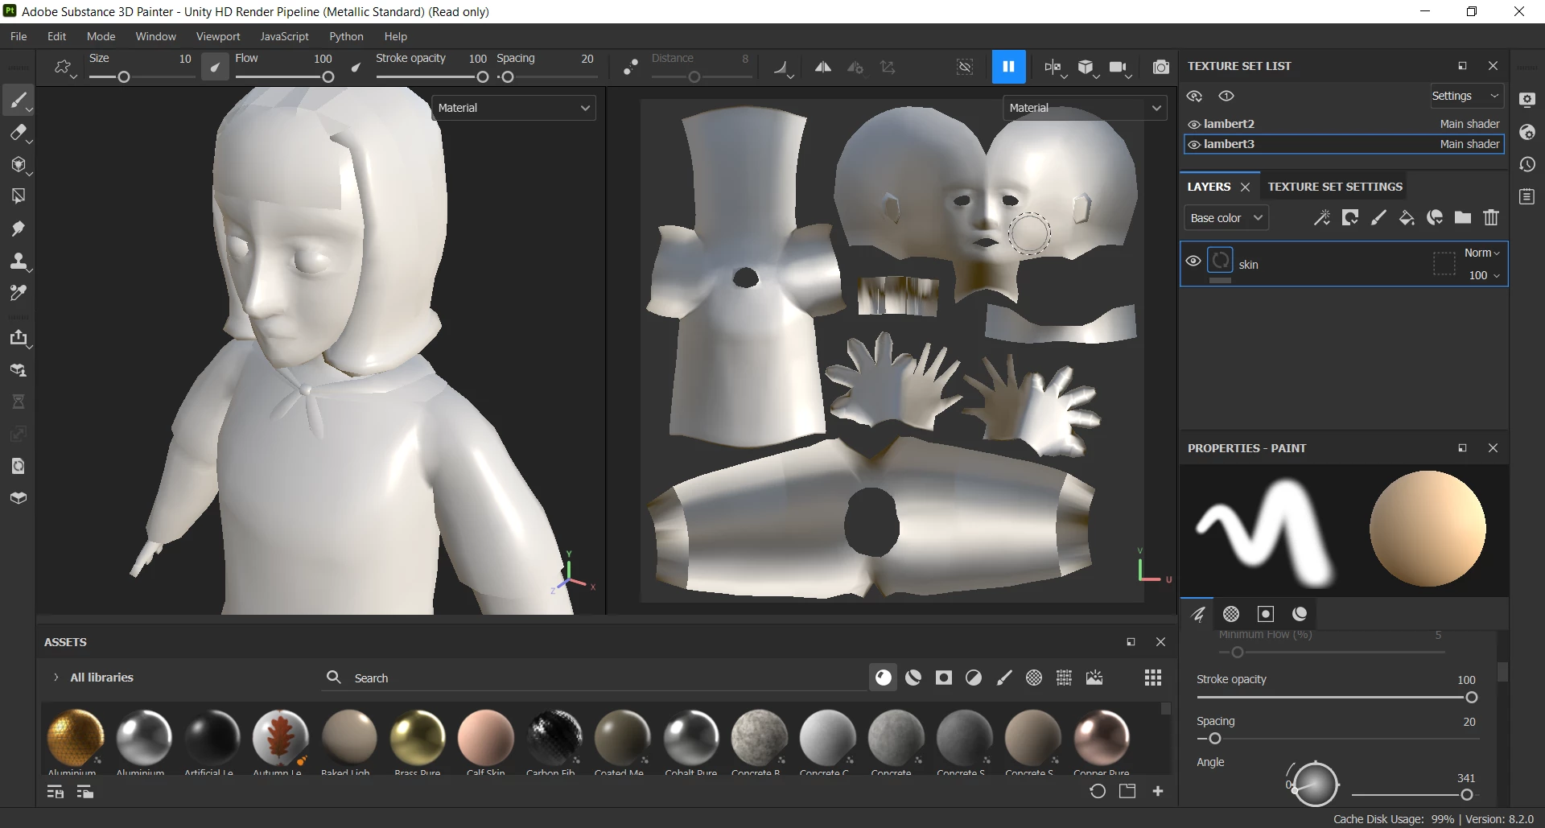Select the Smudge tool
Image resolution: width=1545 pixels, height=828 pixels.
[x=18, y=229]
